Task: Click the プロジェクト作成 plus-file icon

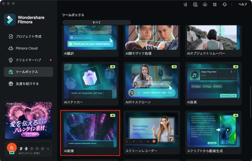Action: pyautogui.click(x=11, y=36)
